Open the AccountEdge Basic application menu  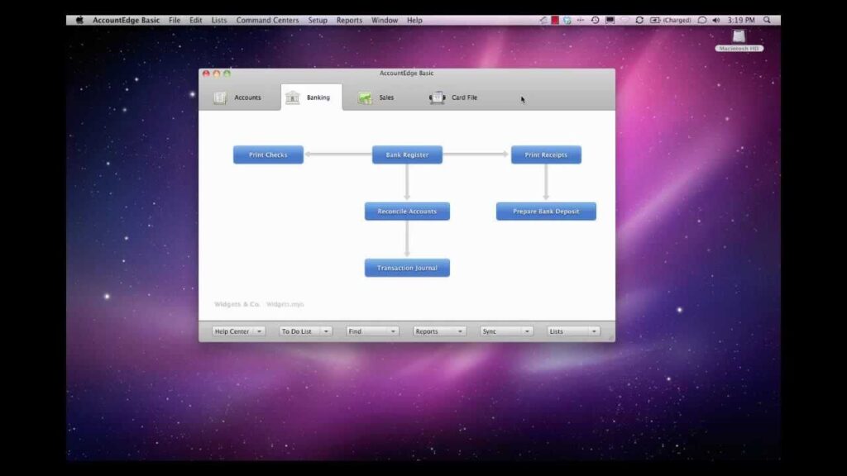126,20
